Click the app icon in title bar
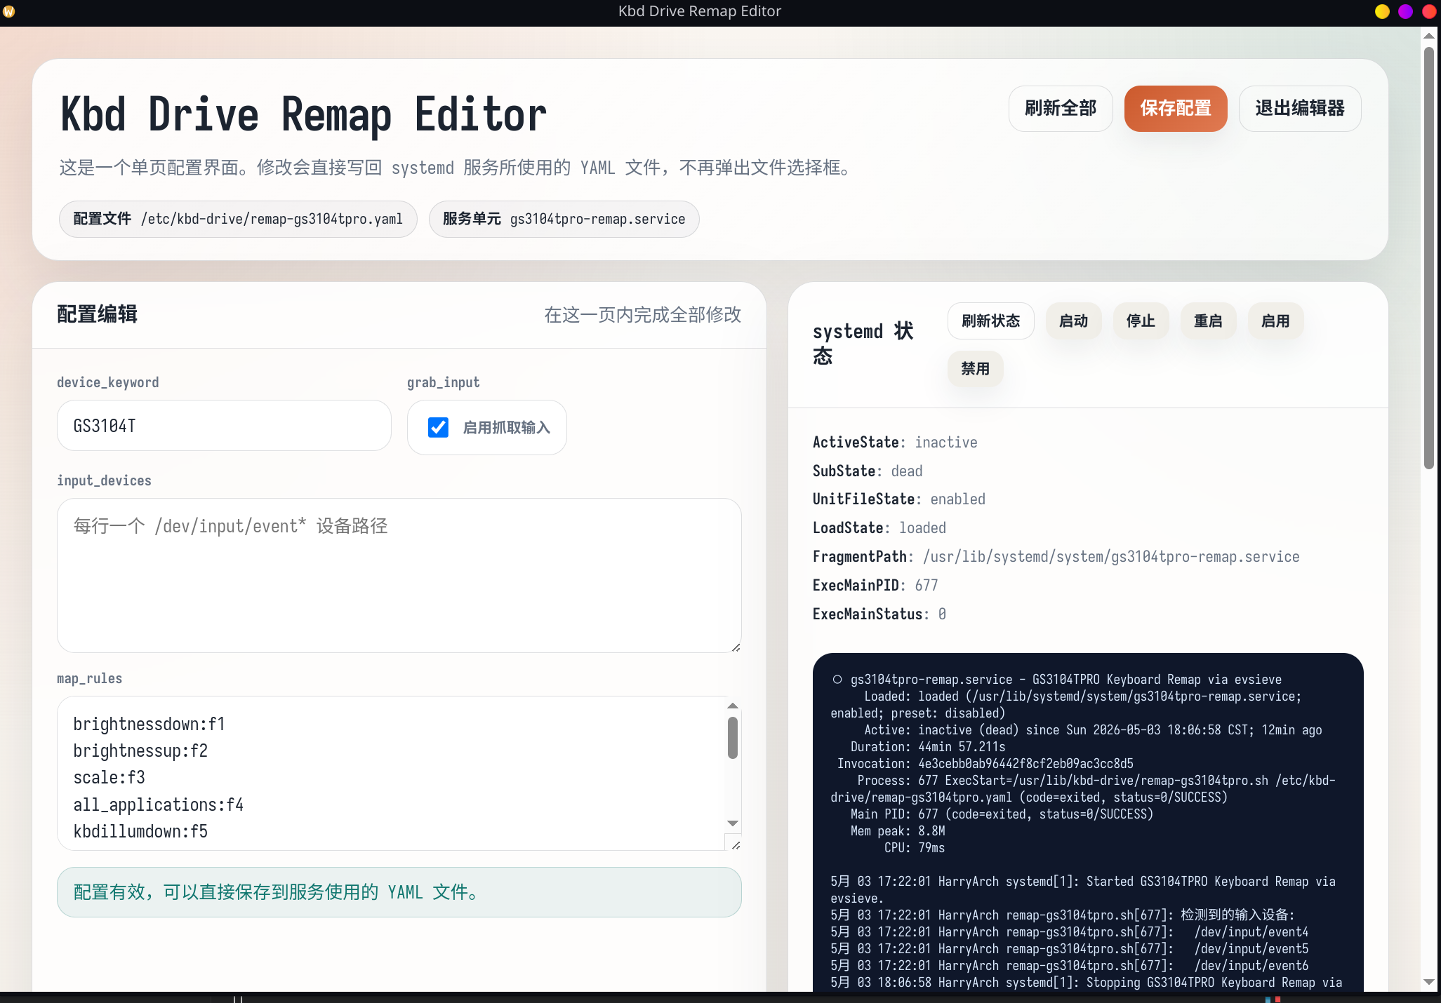The image size is (1441, 1003). pos(9,11)
